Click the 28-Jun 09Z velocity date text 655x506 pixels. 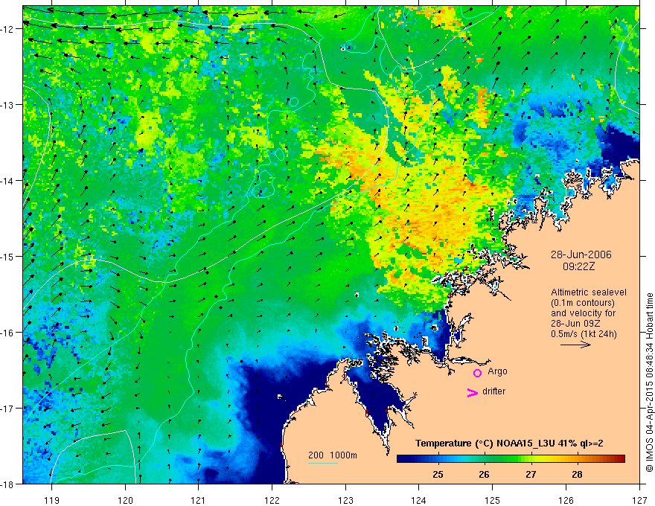tap(574, 324)
